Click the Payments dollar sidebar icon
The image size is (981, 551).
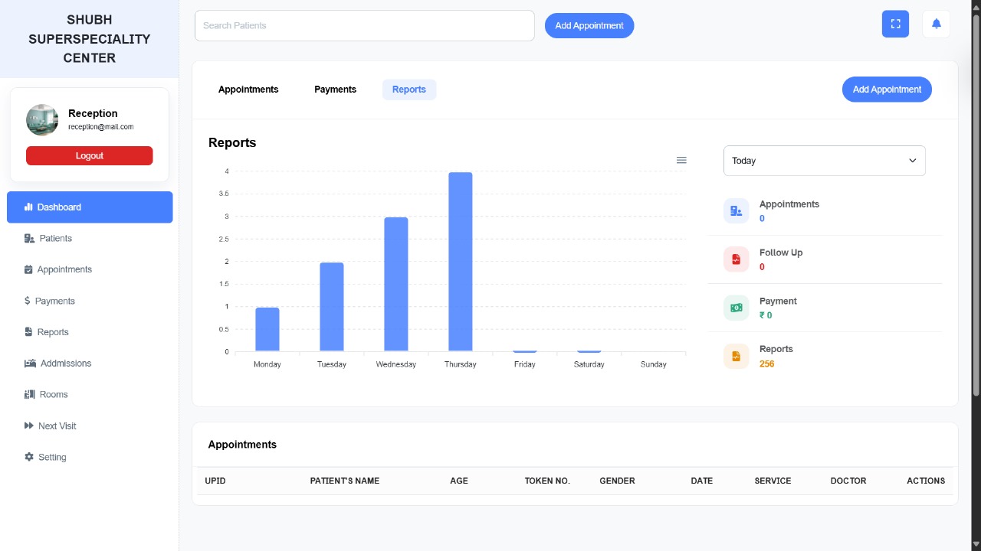[x=27, y=301]
